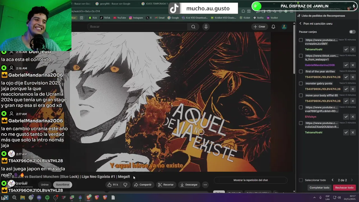359x202 pixels.
Task: Open Windows search from the taskbar
Action: pos(14,198)
